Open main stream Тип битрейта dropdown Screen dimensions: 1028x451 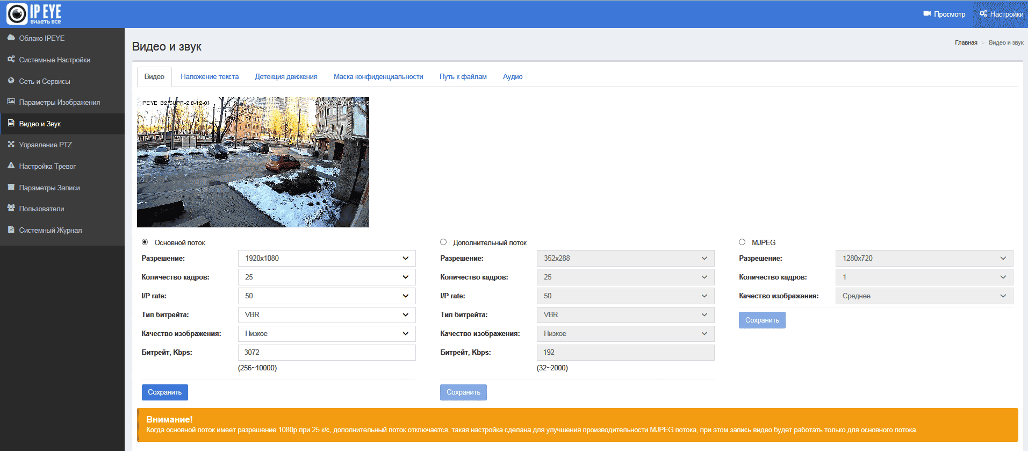click(327, 315)
